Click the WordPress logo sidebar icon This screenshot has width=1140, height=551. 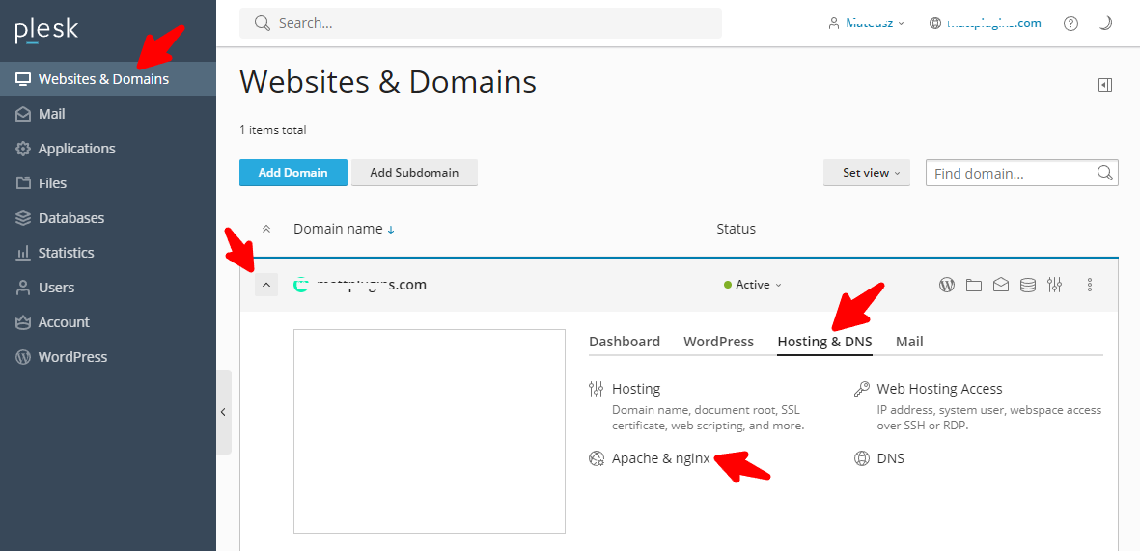pyautogui.click(x=23, y=357)
